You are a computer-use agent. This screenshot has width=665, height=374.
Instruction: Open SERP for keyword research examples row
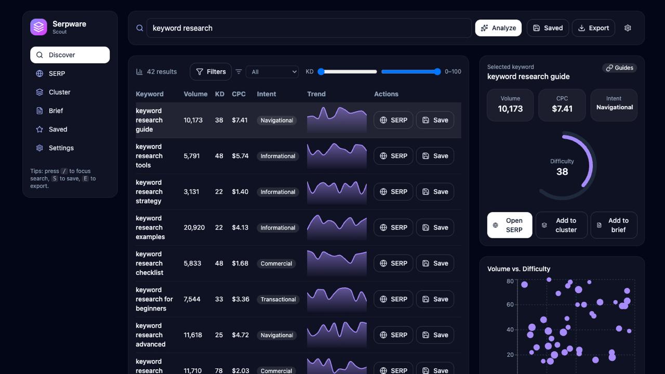(x=393, y=227)
